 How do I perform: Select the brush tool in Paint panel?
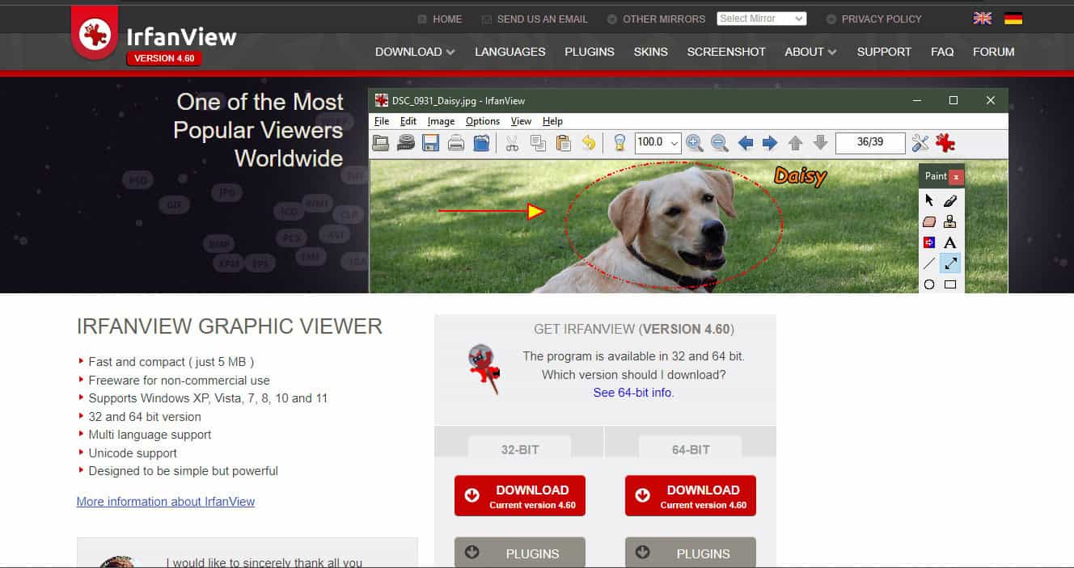(x=950, y=200)
